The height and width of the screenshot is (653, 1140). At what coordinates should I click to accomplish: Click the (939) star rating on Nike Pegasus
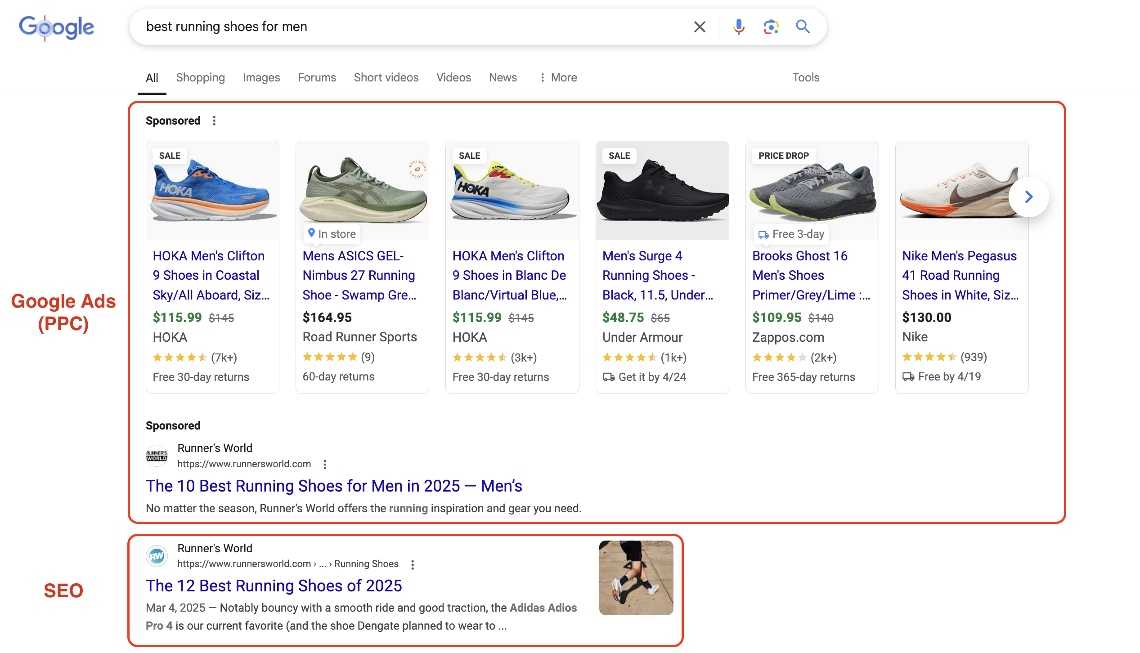[x=944, y=357]
